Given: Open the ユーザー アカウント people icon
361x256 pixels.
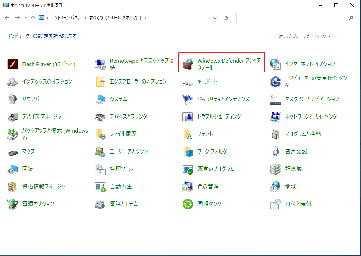Looking at the screenshot, I should point(100,151).
